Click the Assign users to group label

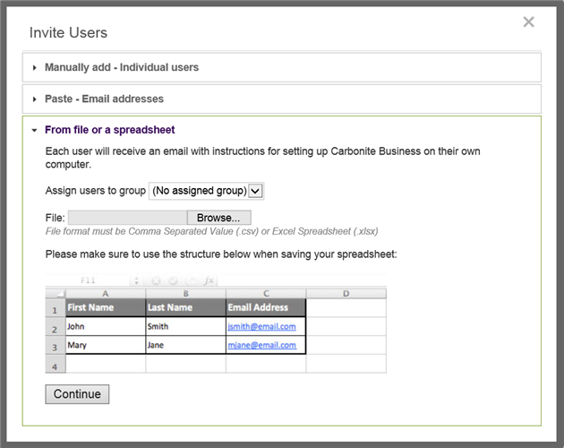coord(95,191)
